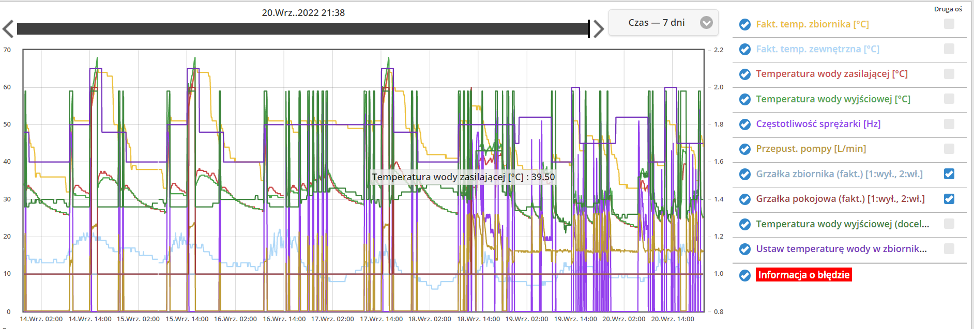The image size is (974, 329).
Task: Click the Grzałka pokojowa (fakt.) label
Action: pyautogui.click(x=840, y=199)
